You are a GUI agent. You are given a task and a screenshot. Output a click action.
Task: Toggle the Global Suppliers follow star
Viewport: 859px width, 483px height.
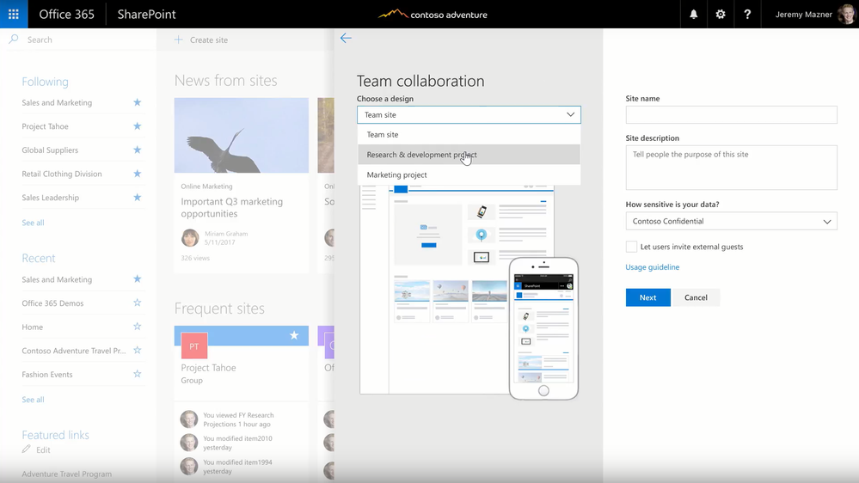point(138,150)
